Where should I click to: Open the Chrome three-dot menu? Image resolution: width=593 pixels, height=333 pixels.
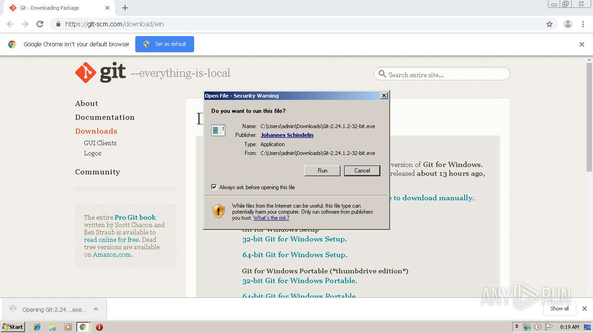pyautogui.click(x=583, y=24)
